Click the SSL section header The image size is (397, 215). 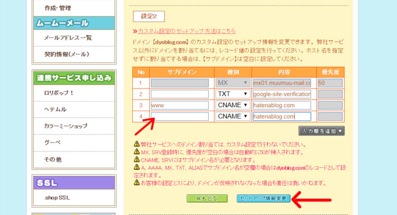[74, 183]
